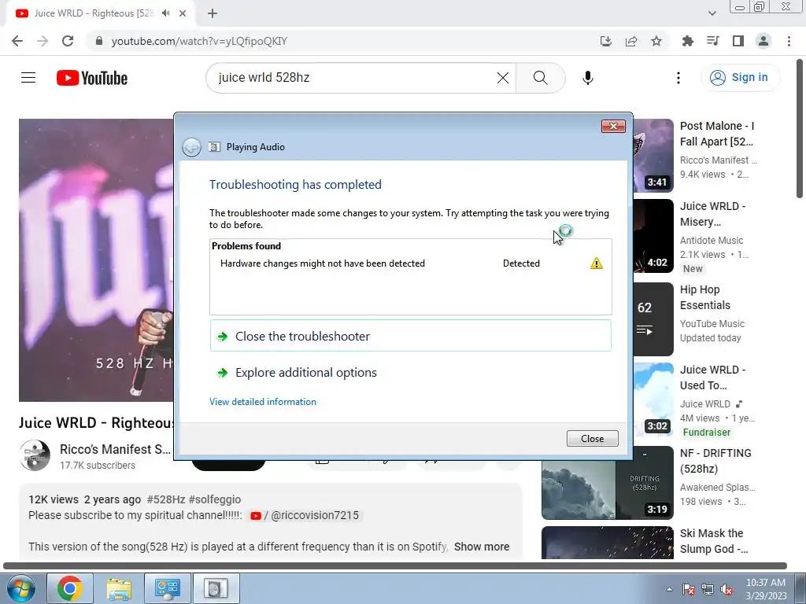Click the address bar URL

[199, 41]
